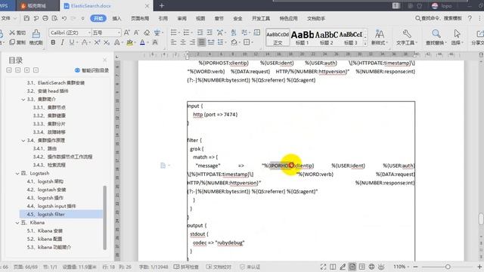Switch to 视图 ribbon tab
The width and height of the screenshot is (484, 272).
pyautogui.click(x=200, y=18)
